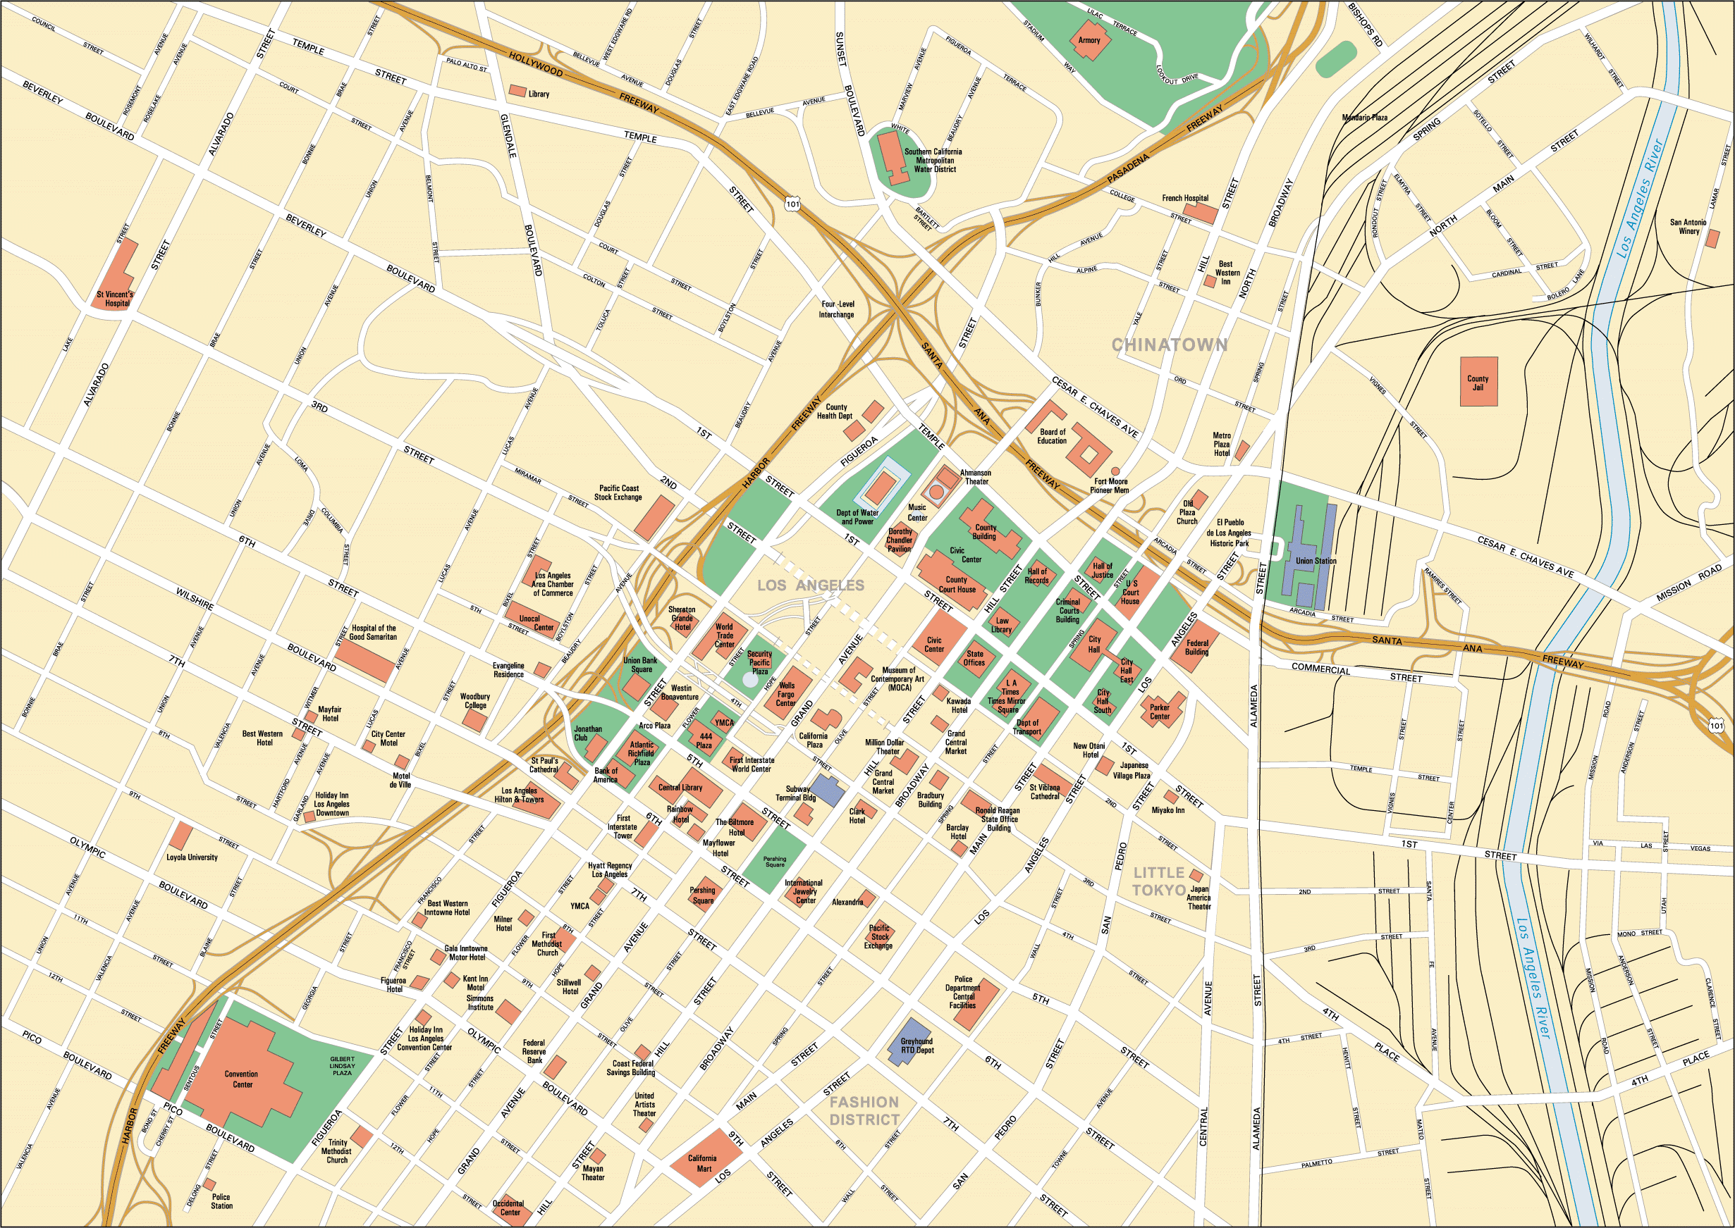This screenshot has width=1735, height=1228.
Task: Select the "Japan America Theater" label
Action: point(1199,898)
